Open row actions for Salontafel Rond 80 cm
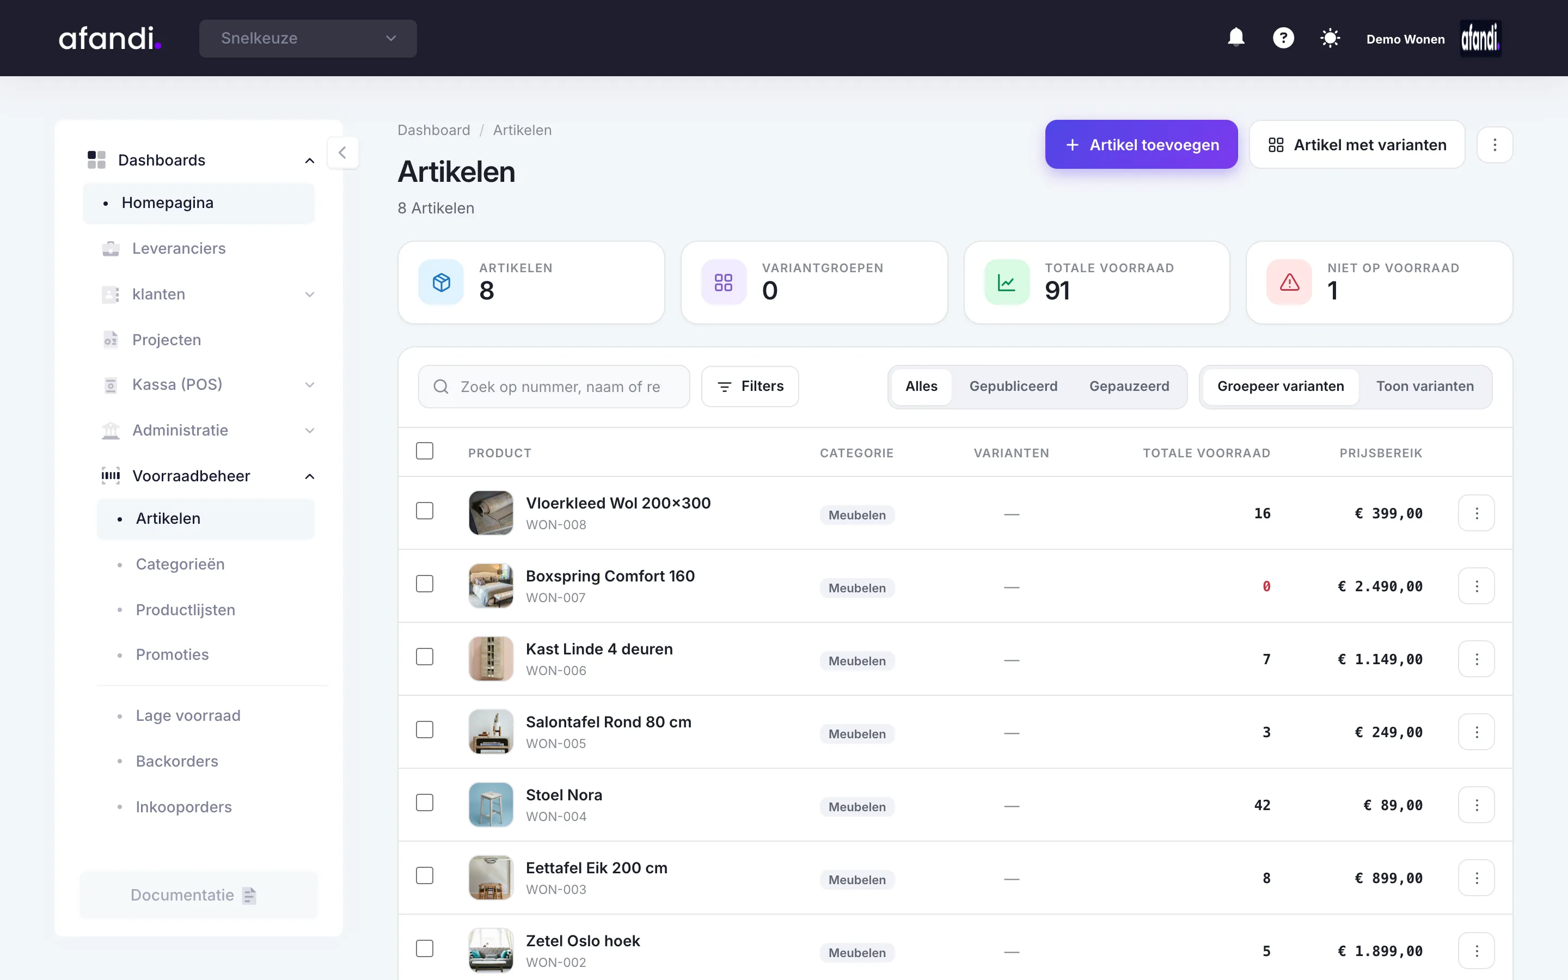The height and width of the screenshot is (980, 1568). (x=1476, y=732)
